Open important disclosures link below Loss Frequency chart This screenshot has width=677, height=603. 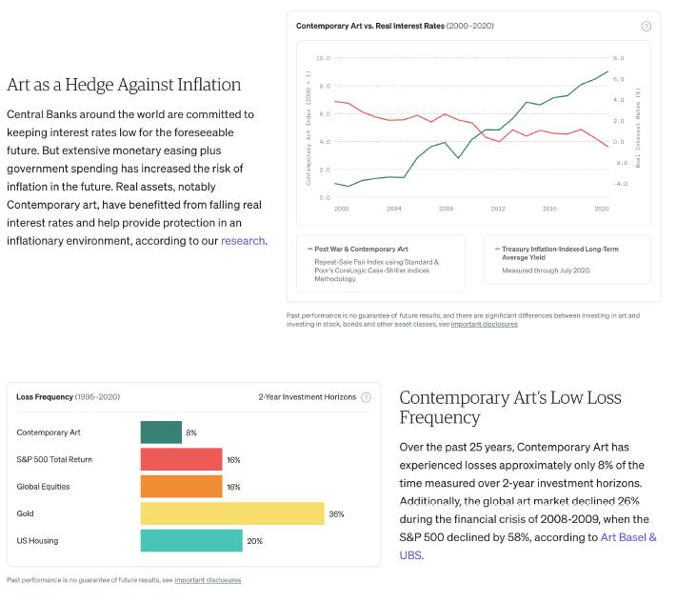point(208,580)
